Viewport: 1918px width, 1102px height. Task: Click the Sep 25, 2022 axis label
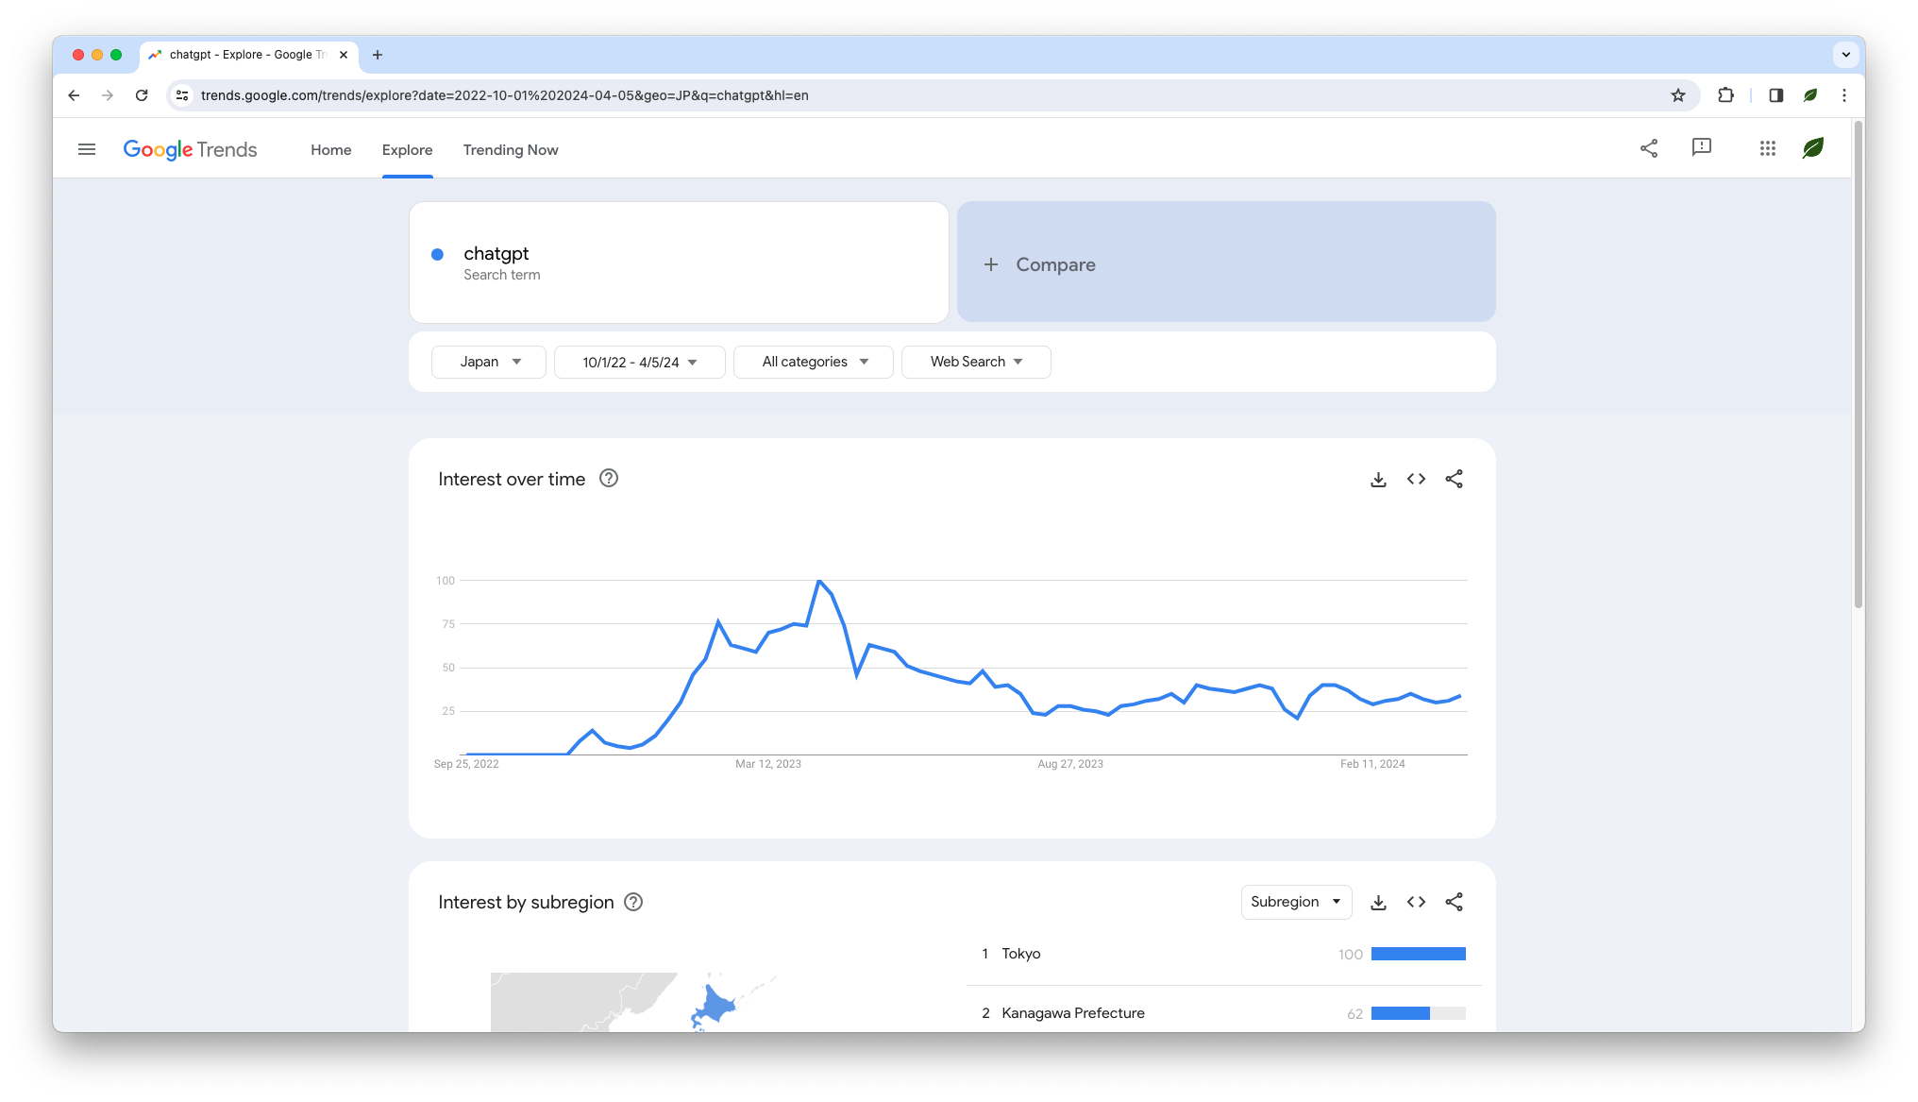[466, 764]
